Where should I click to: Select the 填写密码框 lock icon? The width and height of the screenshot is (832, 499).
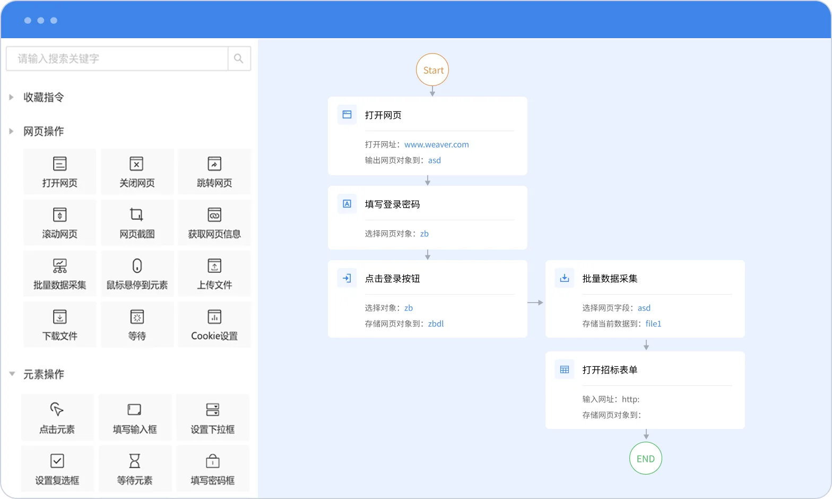click(x=213, y=460)
